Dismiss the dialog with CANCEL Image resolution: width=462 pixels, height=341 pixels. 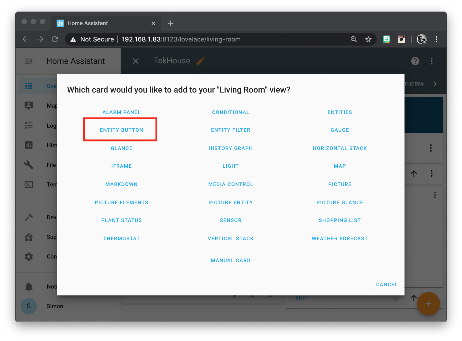click(387, 285)
